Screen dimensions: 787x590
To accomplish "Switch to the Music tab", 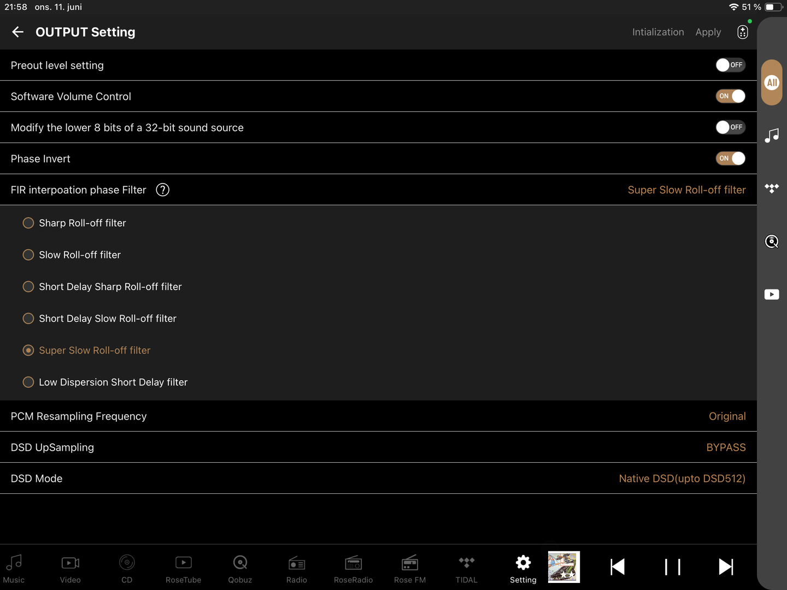I will click(x=14, y=569).
